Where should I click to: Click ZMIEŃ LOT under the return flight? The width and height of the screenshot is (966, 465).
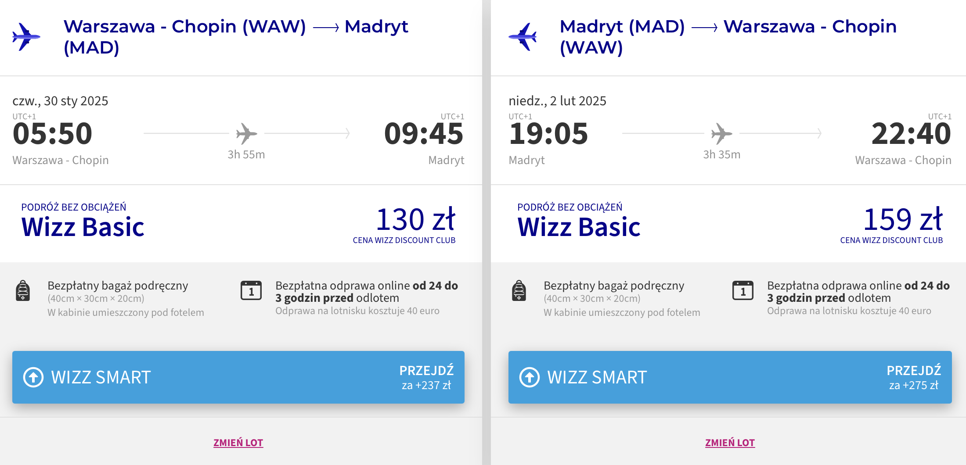730,443
